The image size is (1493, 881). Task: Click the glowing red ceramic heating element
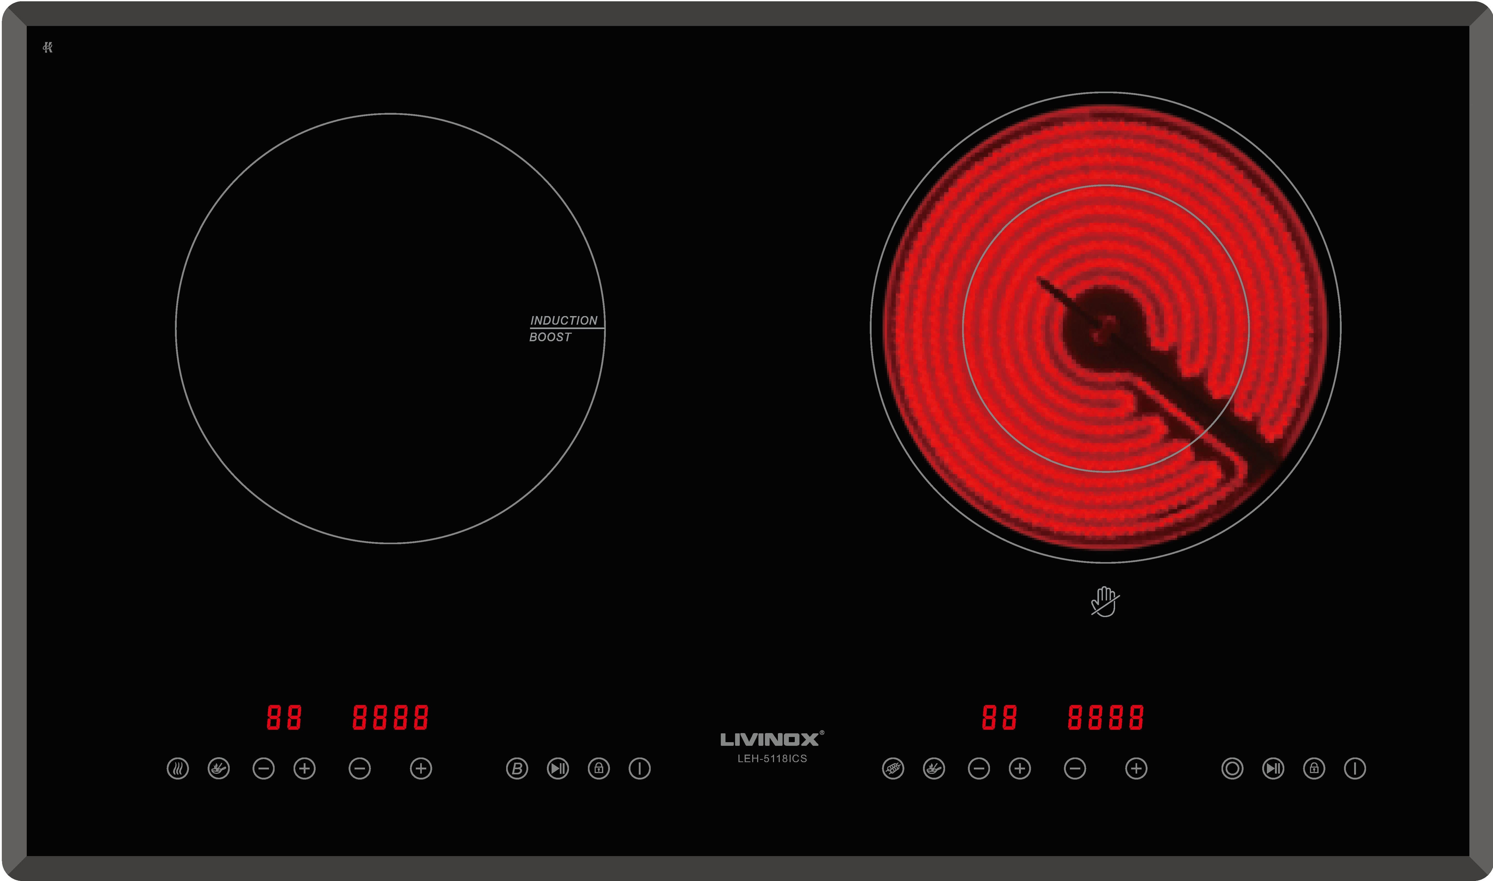(x=1105, y=327)
